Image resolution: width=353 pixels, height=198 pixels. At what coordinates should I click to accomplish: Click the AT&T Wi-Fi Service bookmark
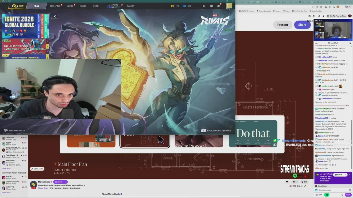click(x=246, y=11)
